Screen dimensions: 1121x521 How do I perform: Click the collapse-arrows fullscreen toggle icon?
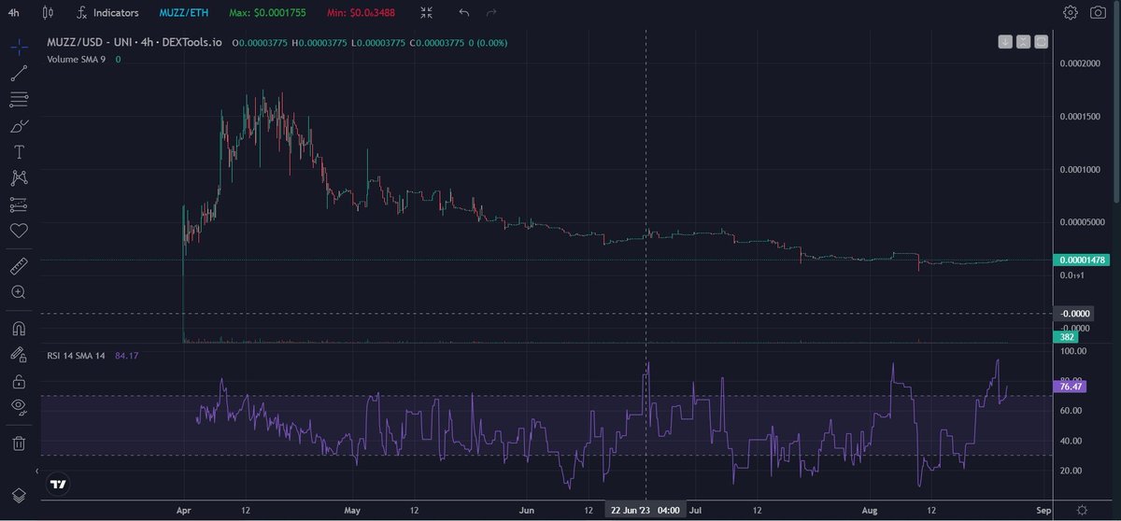pos(427,13)
